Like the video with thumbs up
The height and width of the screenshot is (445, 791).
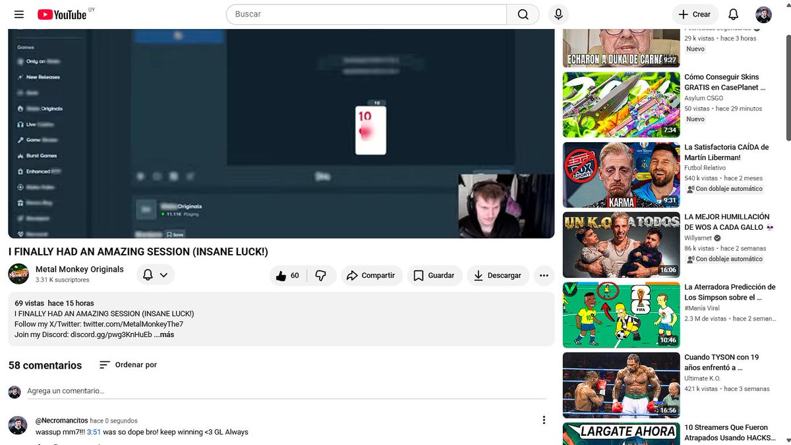click(288, 275)
